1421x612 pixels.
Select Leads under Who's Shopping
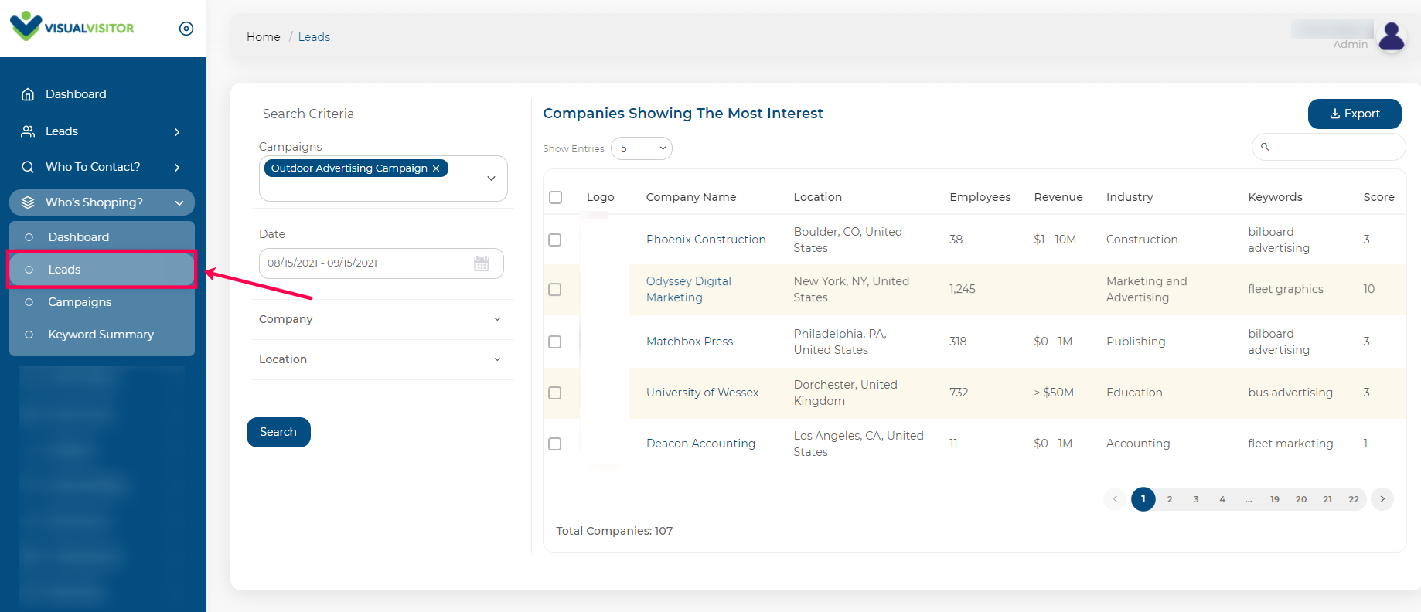click(102, 270)
